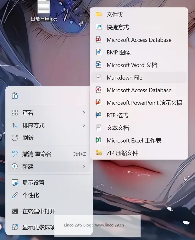
Task: Create a new Markdown File
Action: point(125,77)
